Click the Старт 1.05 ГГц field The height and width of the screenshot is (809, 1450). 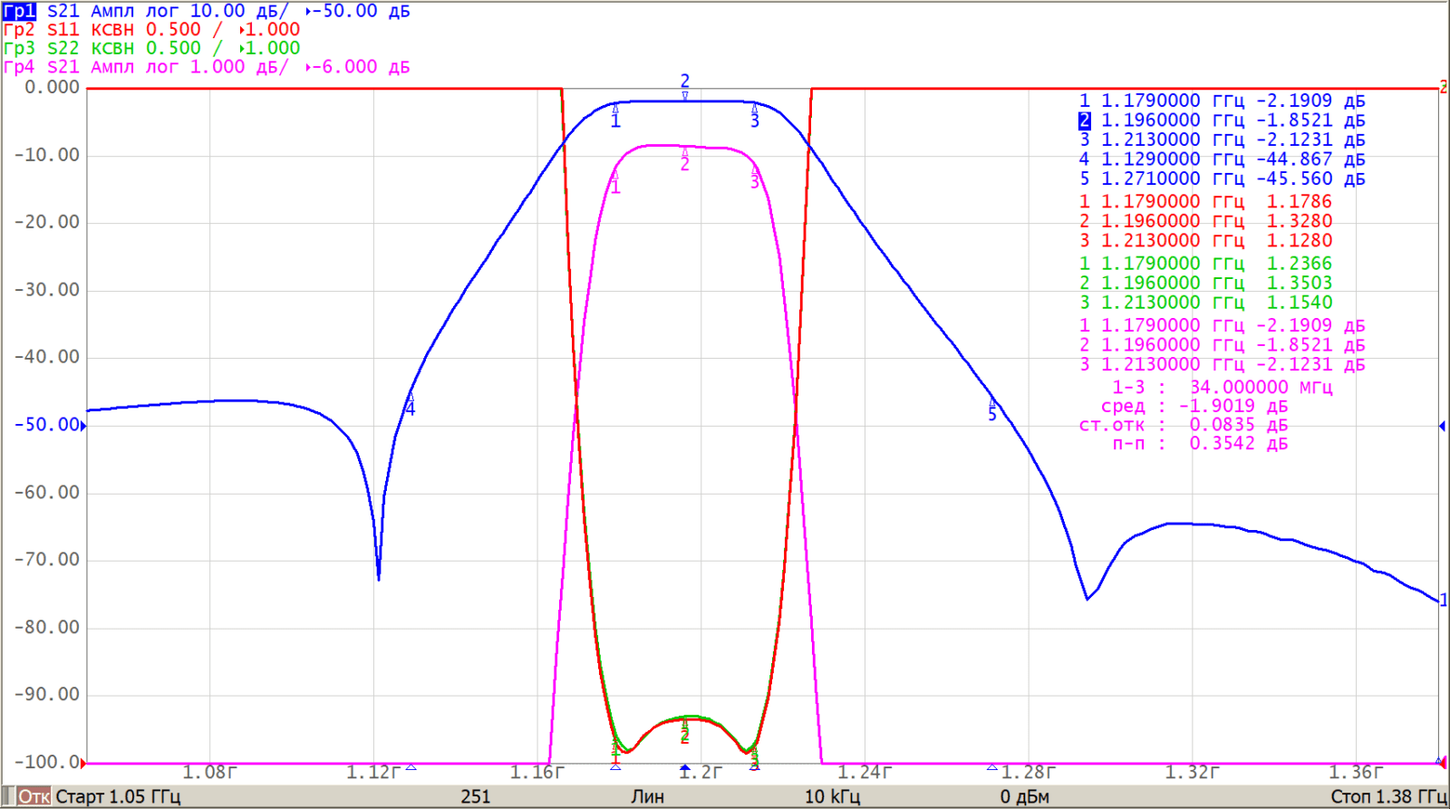click(118, 796)
